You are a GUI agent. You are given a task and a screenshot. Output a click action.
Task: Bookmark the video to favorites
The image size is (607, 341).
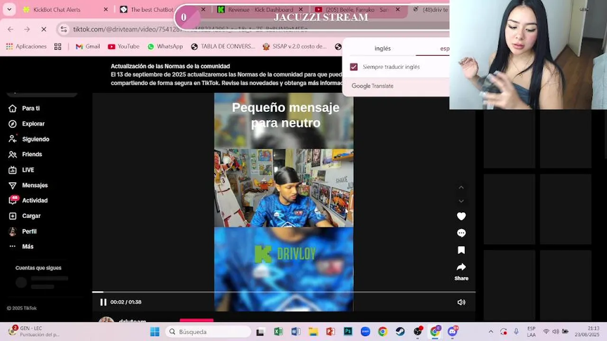click(461, 250)
